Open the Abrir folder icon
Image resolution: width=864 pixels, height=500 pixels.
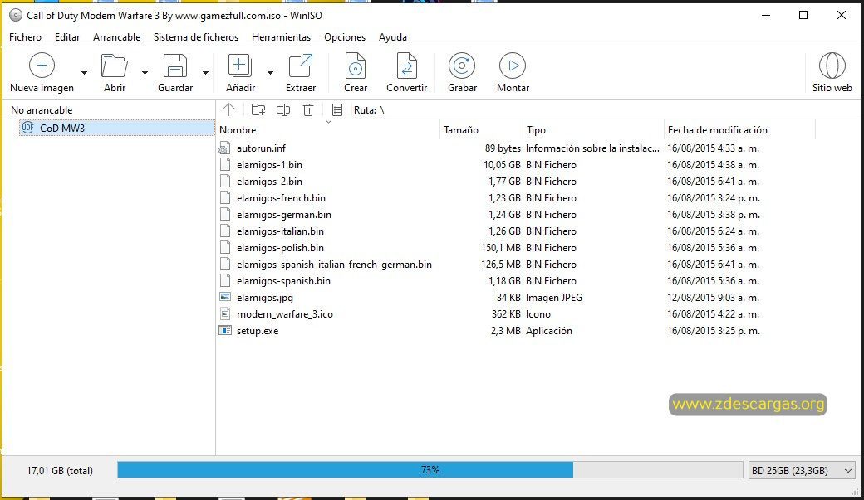click(x=115, y=66)
